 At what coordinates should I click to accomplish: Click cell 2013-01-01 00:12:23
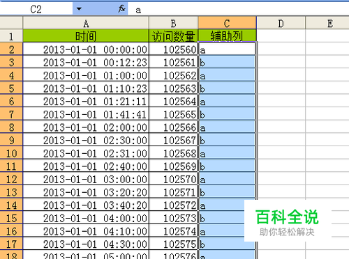pos(86,62)
